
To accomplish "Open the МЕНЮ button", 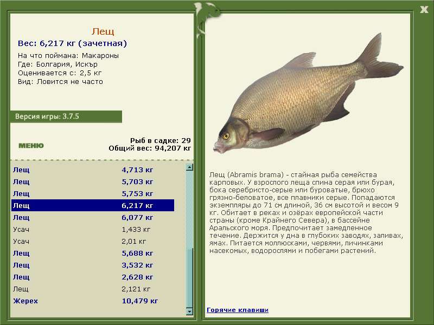I will pyautogui.click(x=31, y=146).
